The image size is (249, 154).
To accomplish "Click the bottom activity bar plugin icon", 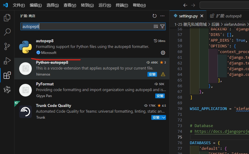I will [7, 90].
